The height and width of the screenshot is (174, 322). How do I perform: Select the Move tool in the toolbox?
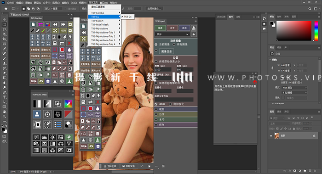(x=4, y=20)
